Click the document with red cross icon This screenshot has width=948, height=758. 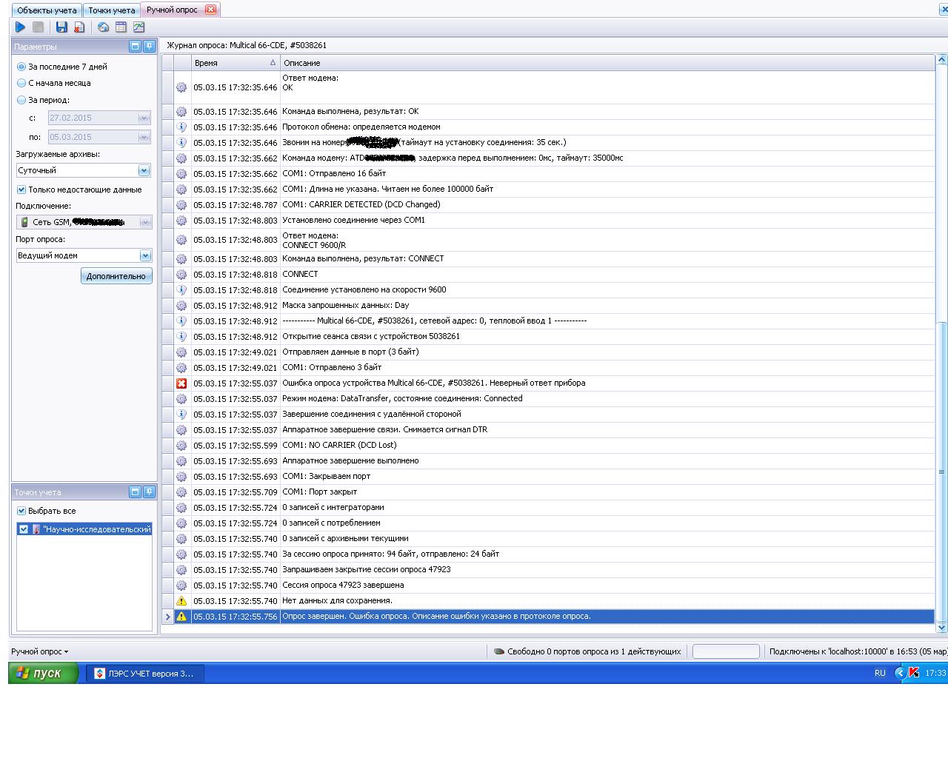pos(79,27)
